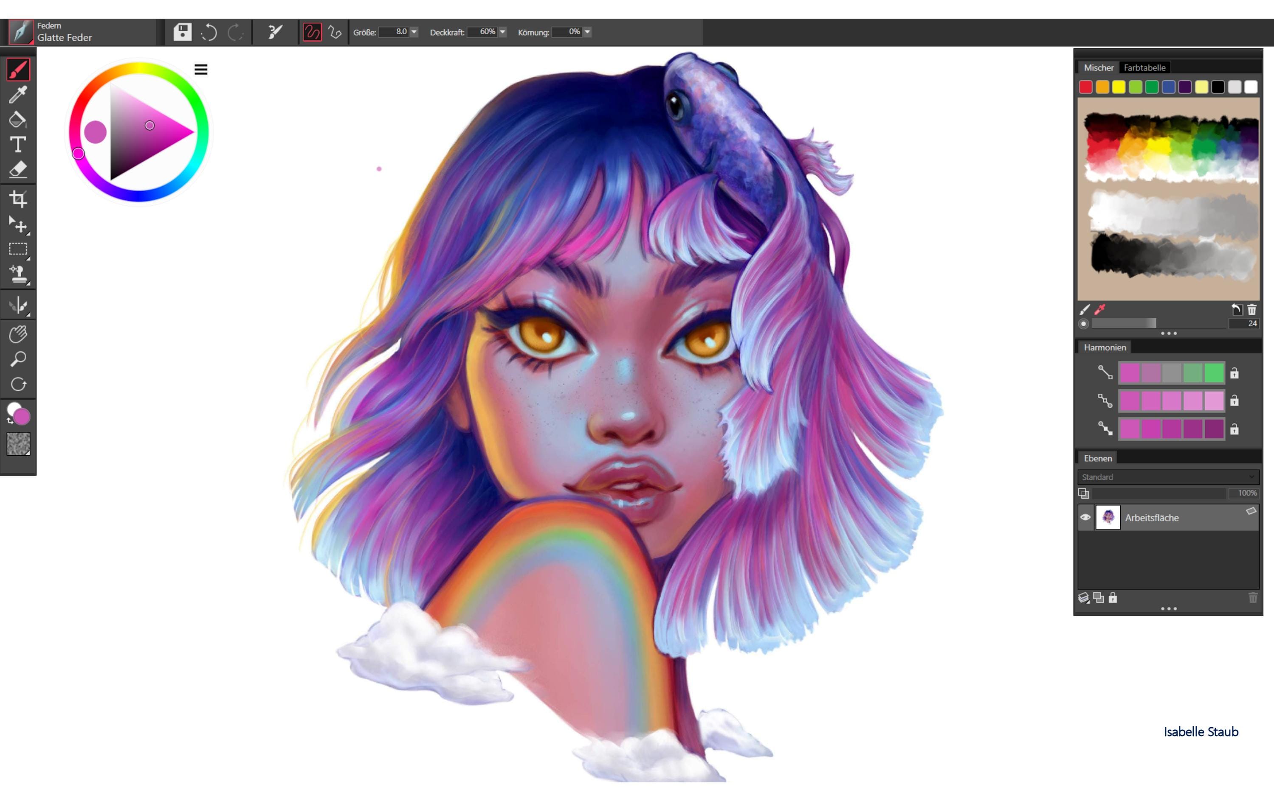Screen dimensions: 1274x801
Task: Unlock the first harmony row lock icon
Action: click(1235, 373)
